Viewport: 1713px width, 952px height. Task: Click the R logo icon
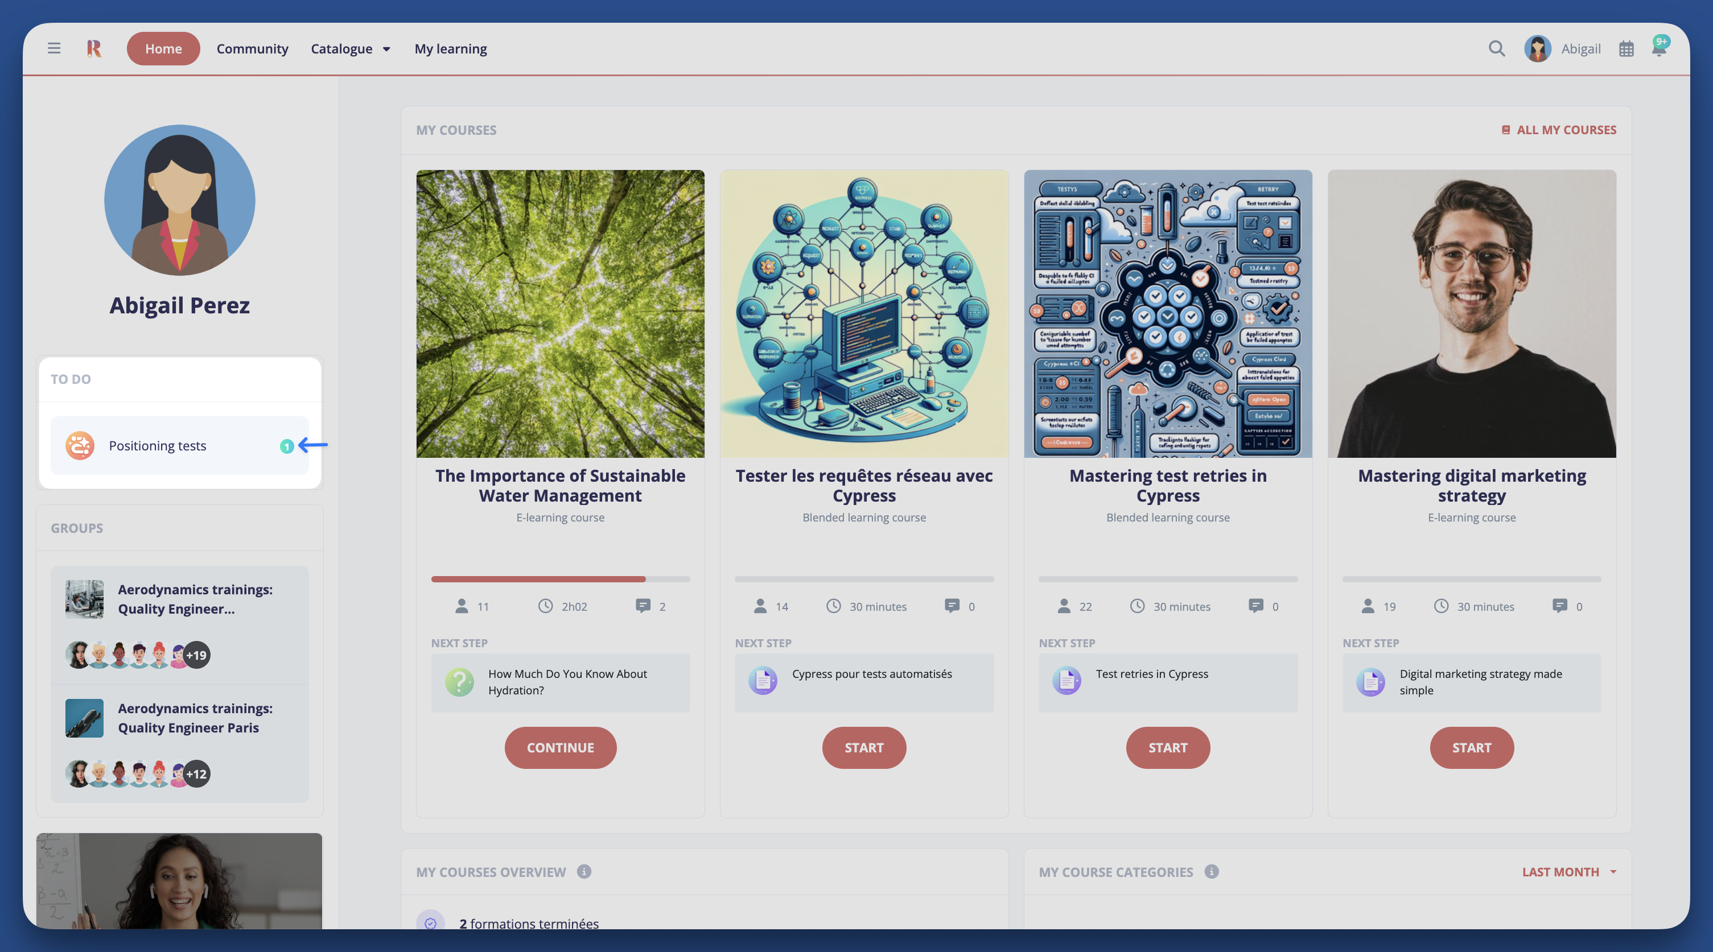(94, 48)
